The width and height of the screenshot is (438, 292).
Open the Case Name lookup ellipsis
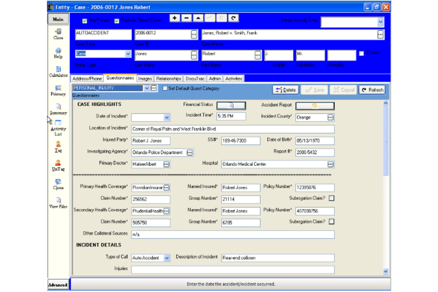coord(380,35)
